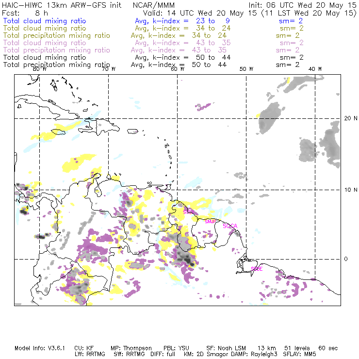The width and height of the screenshot is (359, 359).
Task: Click the 'NCAR/MMM' header text
Action: click(x=154, y=5)
